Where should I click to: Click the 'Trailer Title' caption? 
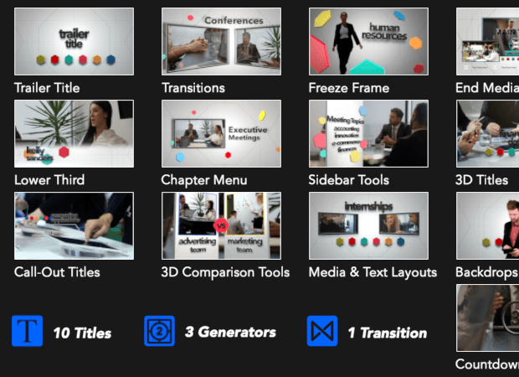pyautogui.click(x=47, y=88)
